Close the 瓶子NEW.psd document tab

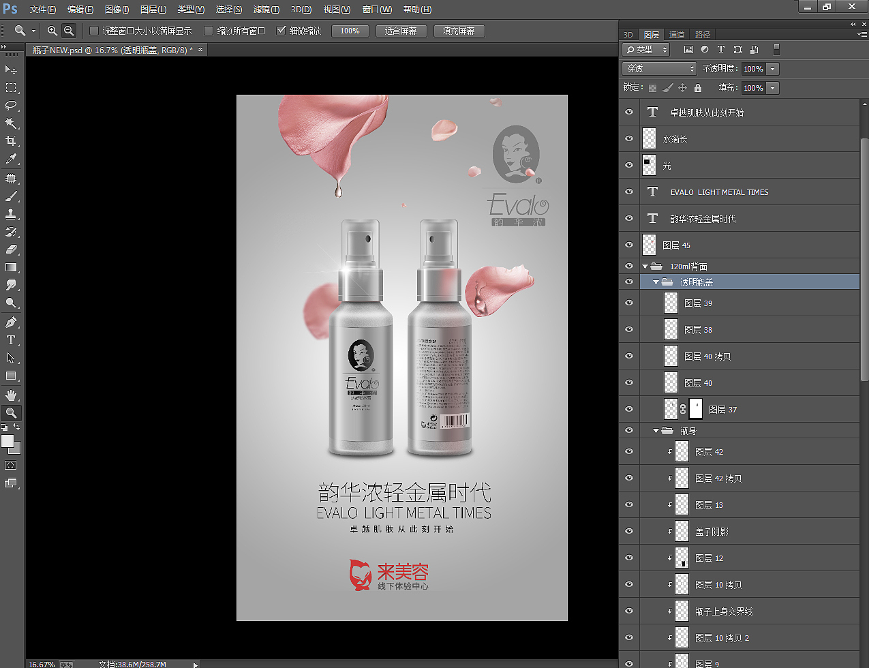200,50
